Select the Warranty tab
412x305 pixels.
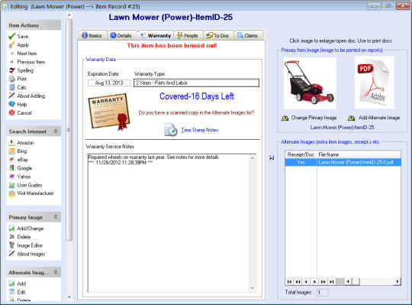pyautogui.click(x=156, y=35)
